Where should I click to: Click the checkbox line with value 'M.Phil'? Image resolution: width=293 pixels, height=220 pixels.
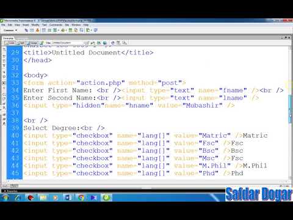[x=145, y=166]
